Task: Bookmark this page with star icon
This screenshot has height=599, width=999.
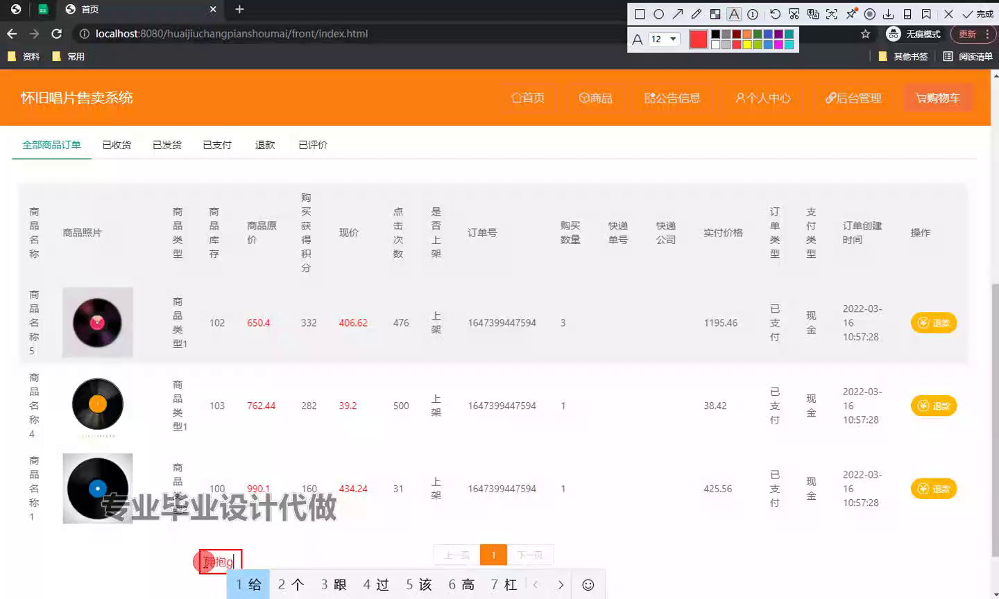Action: [865, 34]
